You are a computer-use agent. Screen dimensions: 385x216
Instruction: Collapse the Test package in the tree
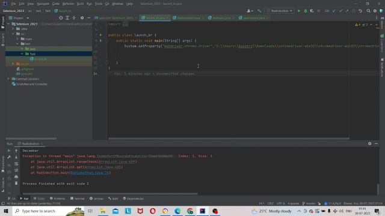[22, 53]
